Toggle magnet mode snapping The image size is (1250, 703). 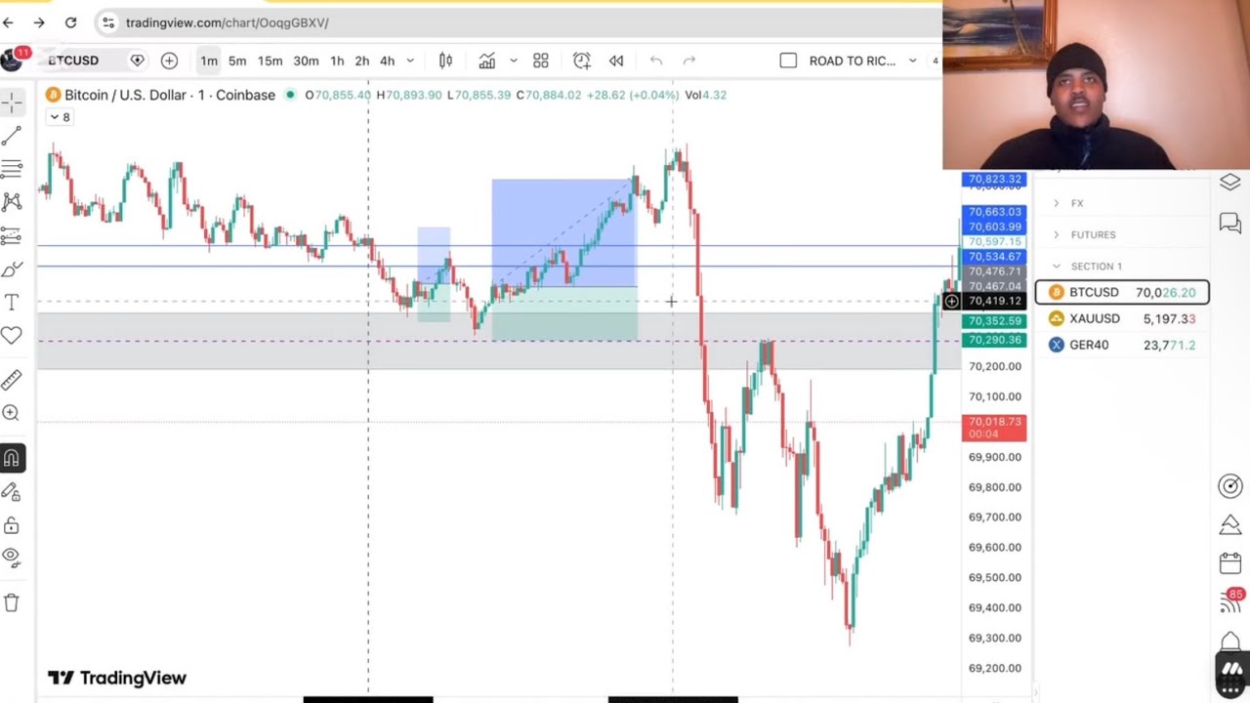pos(12,457)
